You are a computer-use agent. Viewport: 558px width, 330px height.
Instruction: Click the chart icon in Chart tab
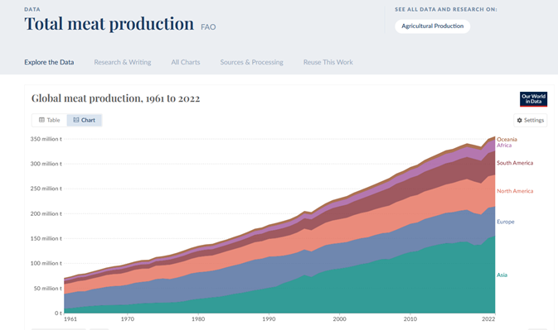76,120
